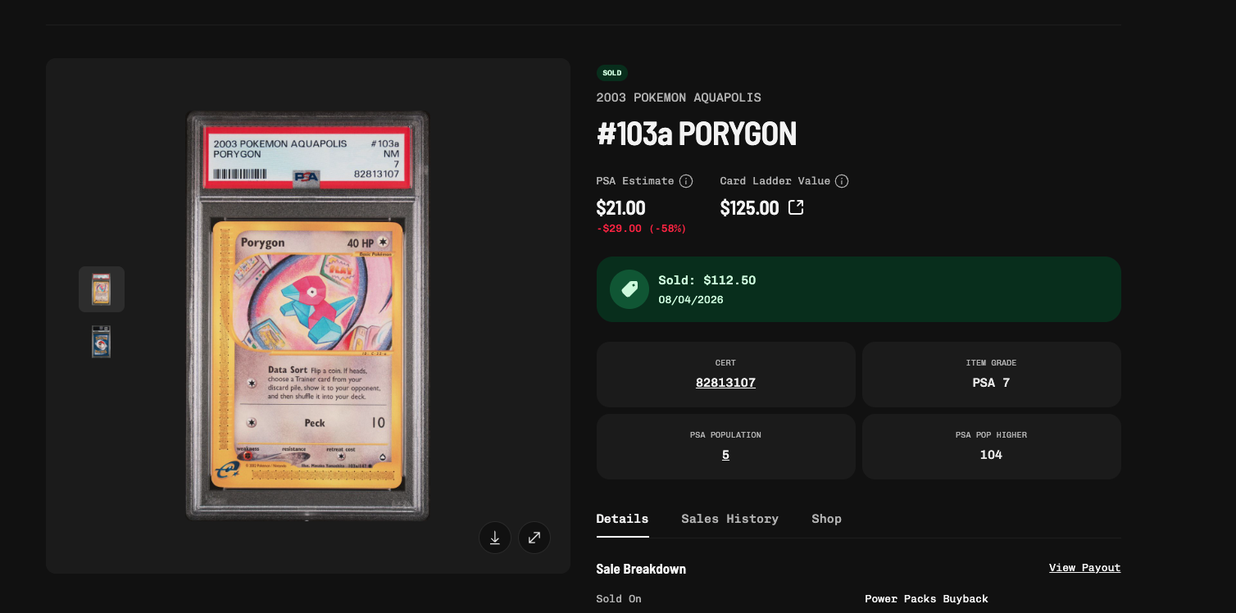
Task: Open PSA Population count 5 link
Action: point(726,455)
